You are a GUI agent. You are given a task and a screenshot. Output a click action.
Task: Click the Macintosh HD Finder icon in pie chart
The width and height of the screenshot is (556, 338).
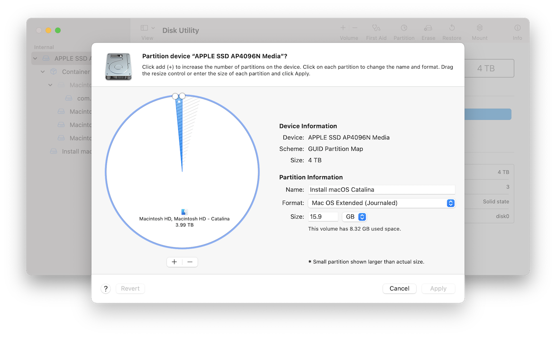point(184,212)
